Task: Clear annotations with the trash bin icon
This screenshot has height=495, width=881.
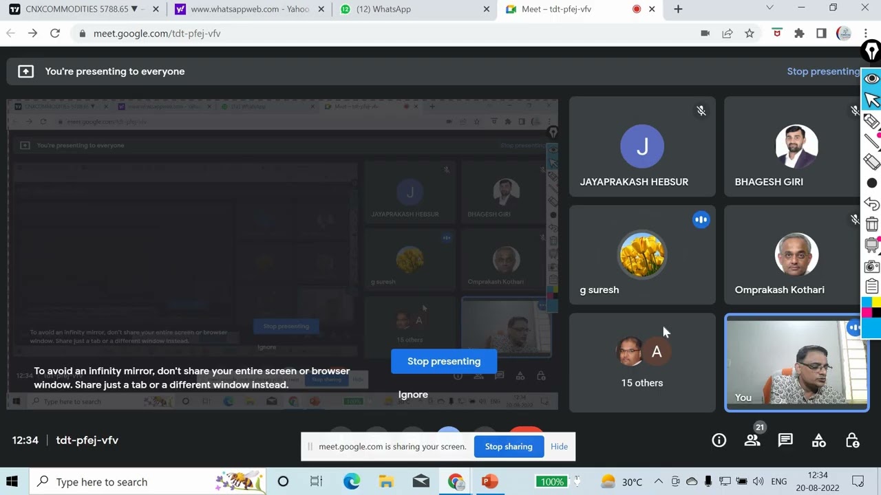Action: (x=871, y=224)
